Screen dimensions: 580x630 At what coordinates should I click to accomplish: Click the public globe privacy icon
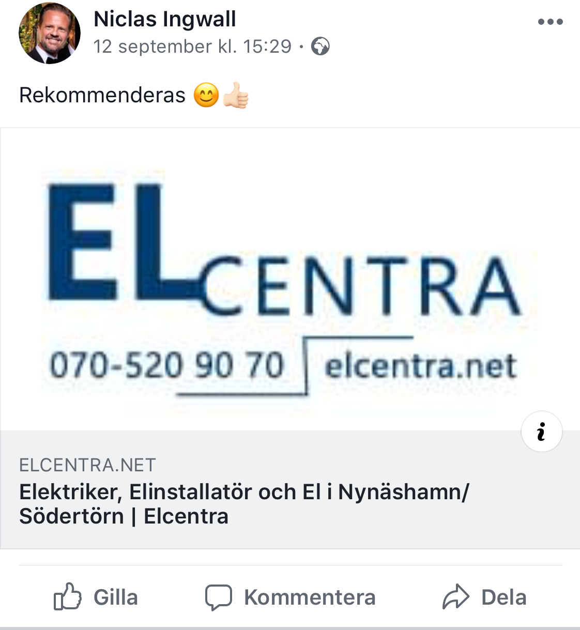pos(320,47)
